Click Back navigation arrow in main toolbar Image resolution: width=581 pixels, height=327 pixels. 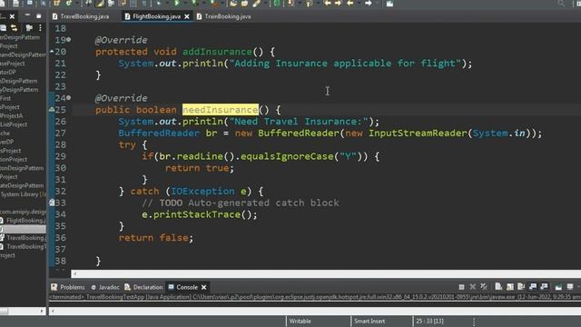click(x=327, y=4)
